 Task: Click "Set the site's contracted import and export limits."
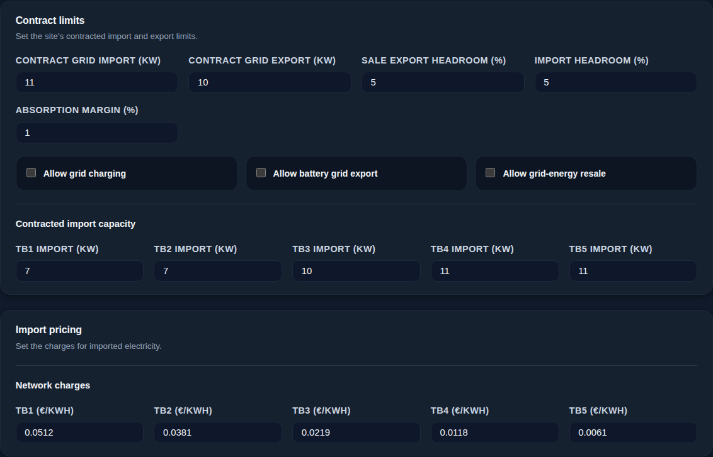point(106,36)
